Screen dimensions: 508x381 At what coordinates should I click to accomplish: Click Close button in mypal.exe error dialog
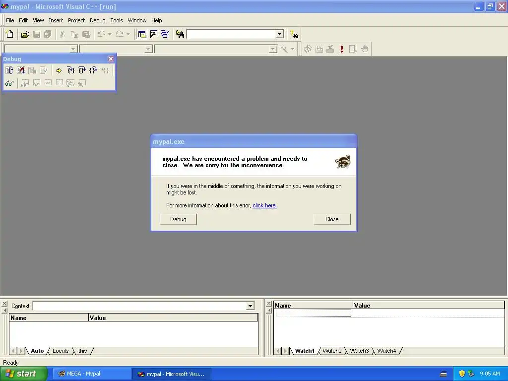point(332,219)
